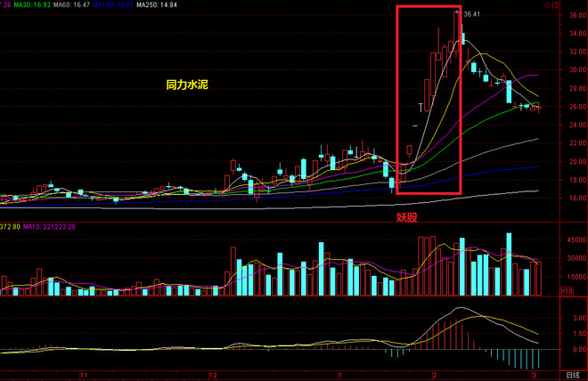This screenshot has width=588, height=381.
Task: Click the month 2 marker on time axis
Action: (x=434, y=375)
